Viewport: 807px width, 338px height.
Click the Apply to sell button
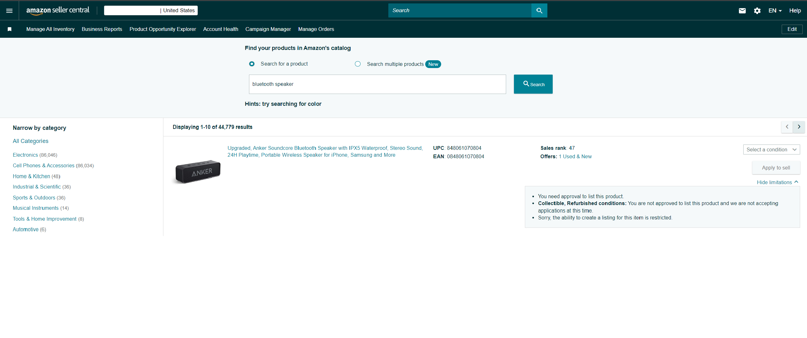pyautogui.click(x=776, y=168)
